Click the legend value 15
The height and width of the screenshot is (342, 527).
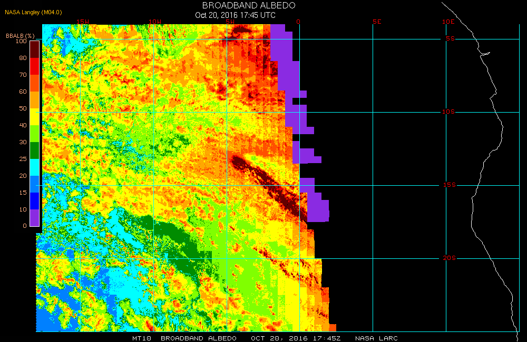coord(23,193)
